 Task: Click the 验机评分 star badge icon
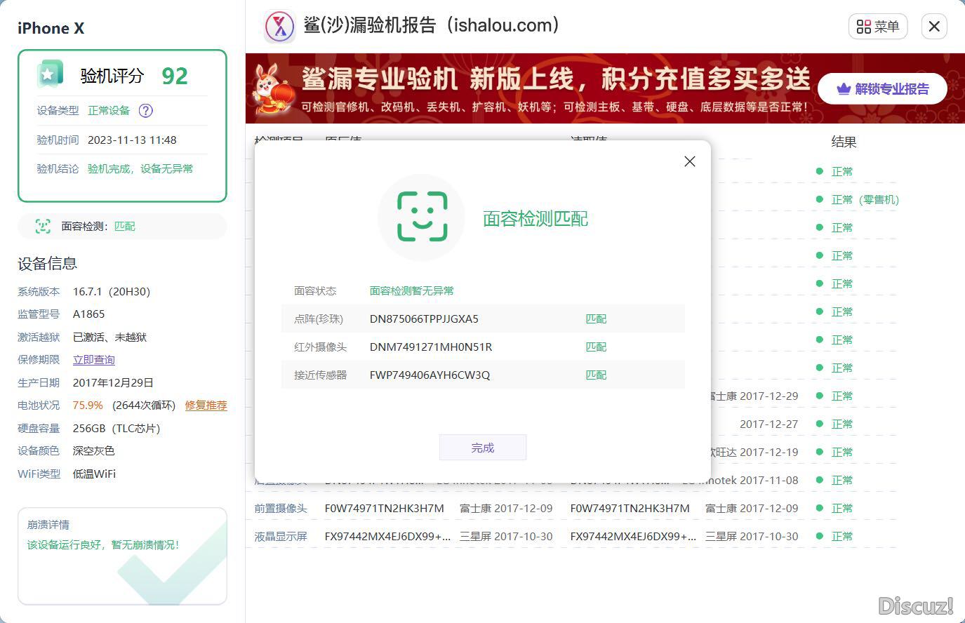click(50, 74)
